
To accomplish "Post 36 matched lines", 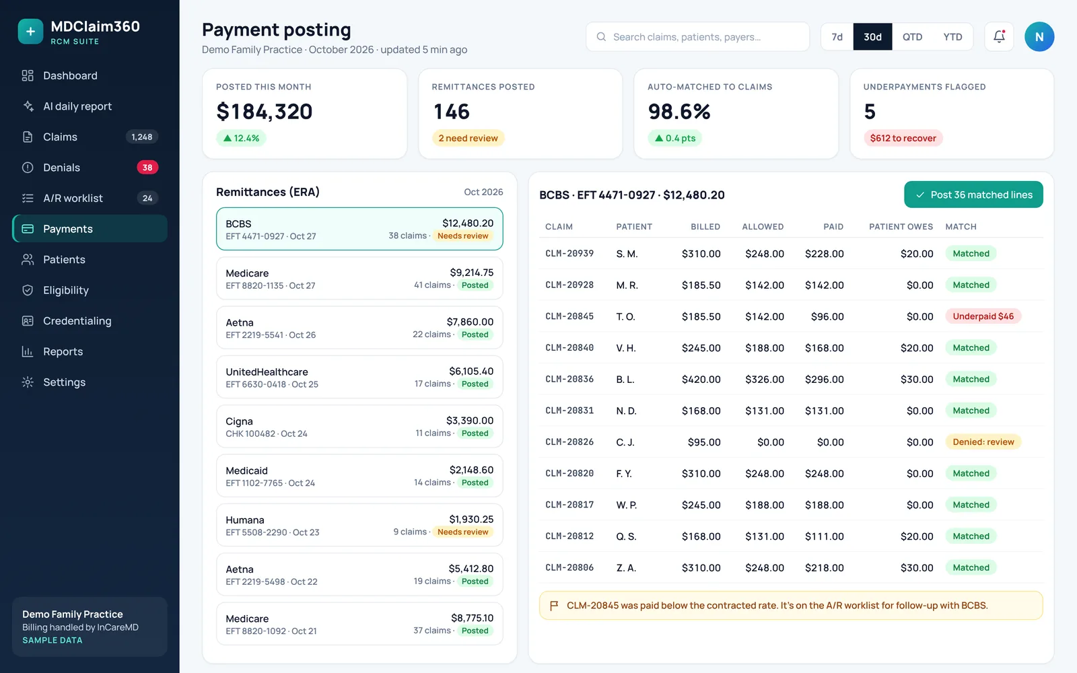I will pos(973,194).
